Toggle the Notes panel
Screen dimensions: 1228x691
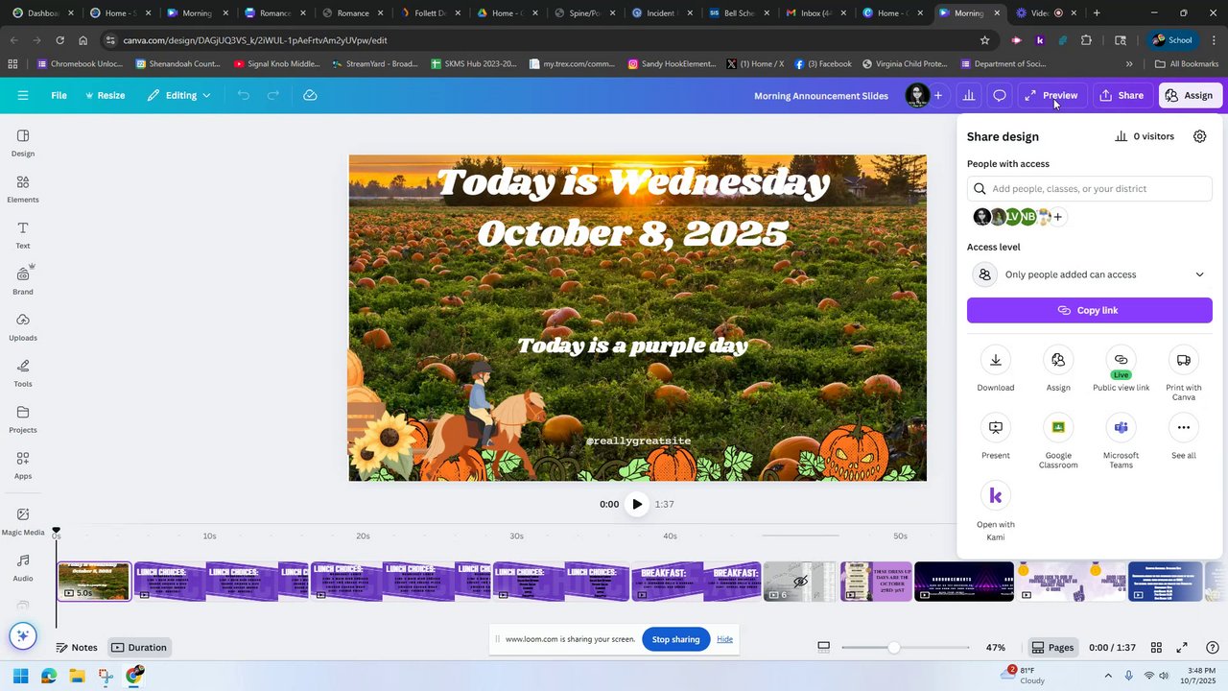pyautogui.click(x=77, y=648)
